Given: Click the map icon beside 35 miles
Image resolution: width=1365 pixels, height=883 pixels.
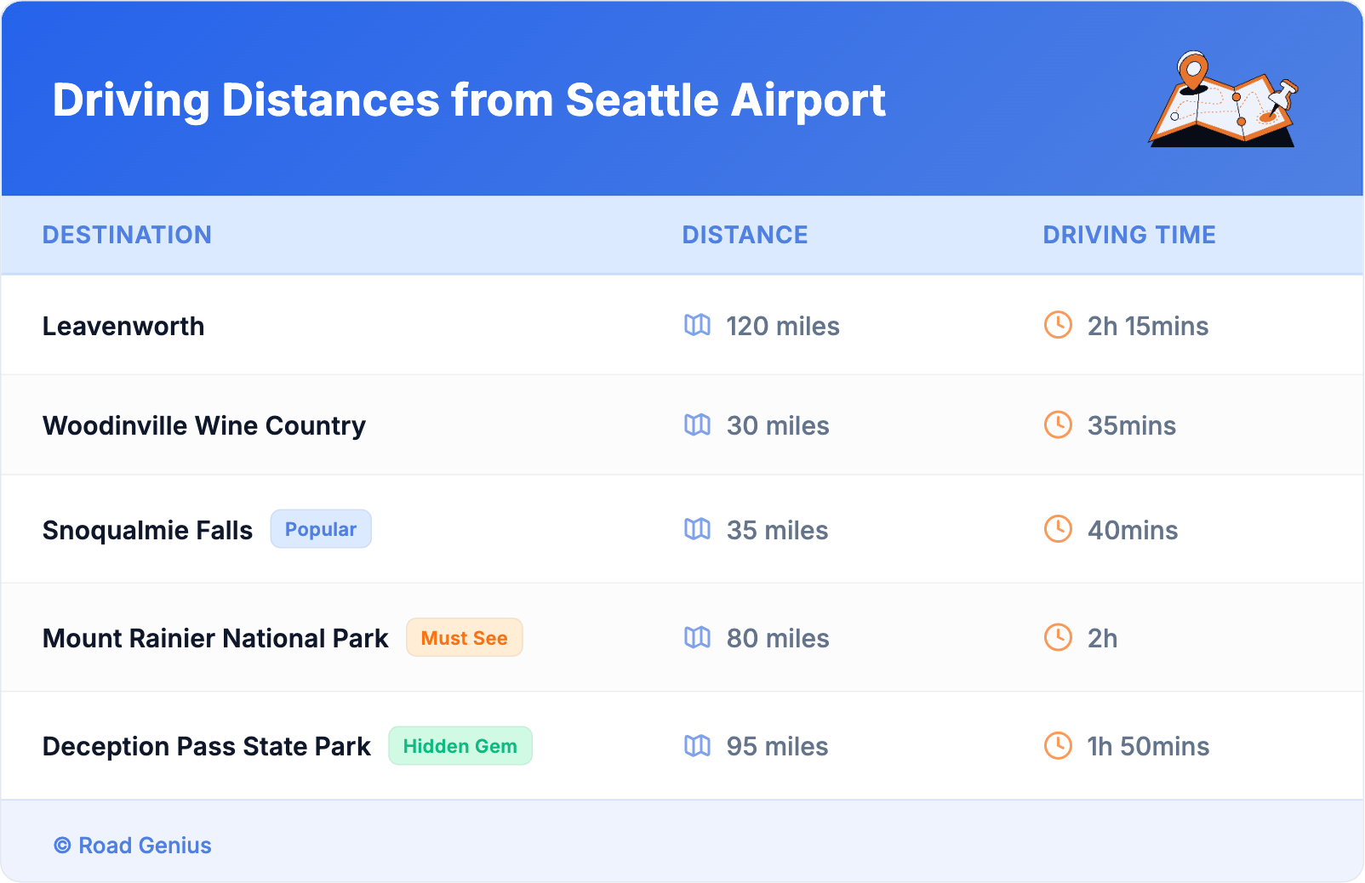Looking at the screenshot, I should click(x=697, y=529).
